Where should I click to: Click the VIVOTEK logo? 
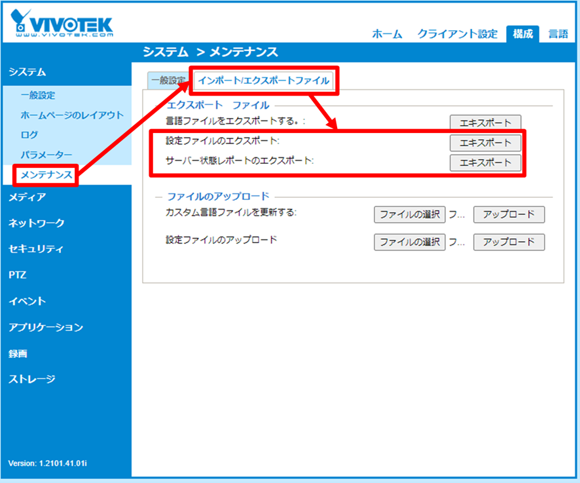point(62,24)
